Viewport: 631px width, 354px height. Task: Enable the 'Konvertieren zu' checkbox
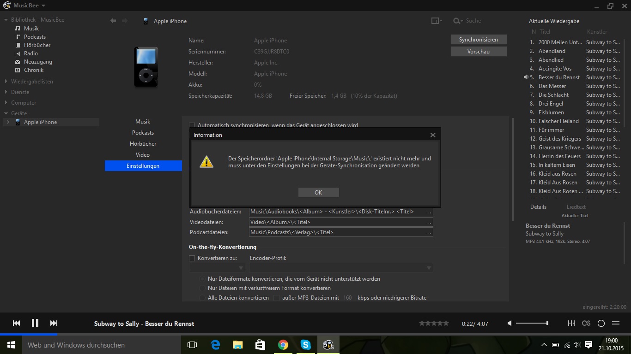pyautogui.click(x=192, y=258)
